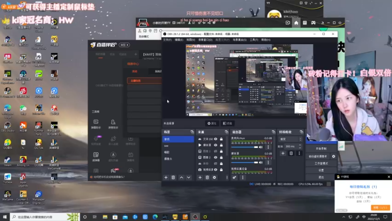392x221 pixels.
Task: Toggle visibility of 文本 source
Action: coord(216,139)
